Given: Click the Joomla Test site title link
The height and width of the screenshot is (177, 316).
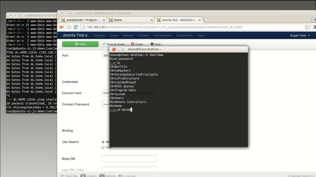Looking at the screenshot, I should 74,35.
